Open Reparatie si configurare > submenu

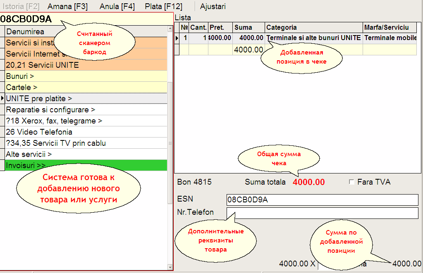(x=86, y=110)
